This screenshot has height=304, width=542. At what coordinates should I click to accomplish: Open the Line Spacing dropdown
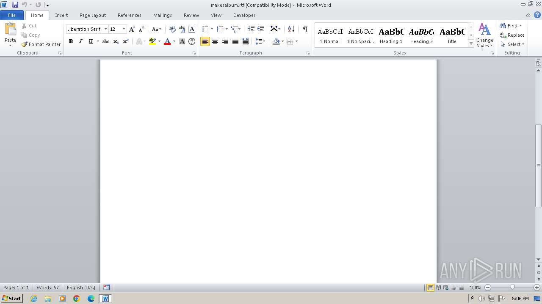coord(260,41)
